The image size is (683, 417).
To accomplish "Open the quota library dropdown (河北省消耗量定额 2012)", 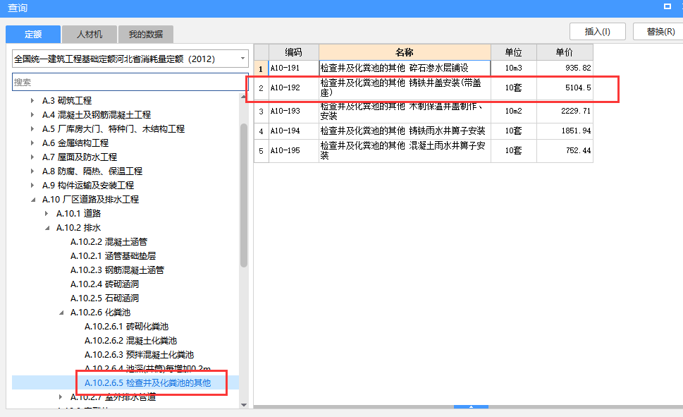I will coord(242,59).
